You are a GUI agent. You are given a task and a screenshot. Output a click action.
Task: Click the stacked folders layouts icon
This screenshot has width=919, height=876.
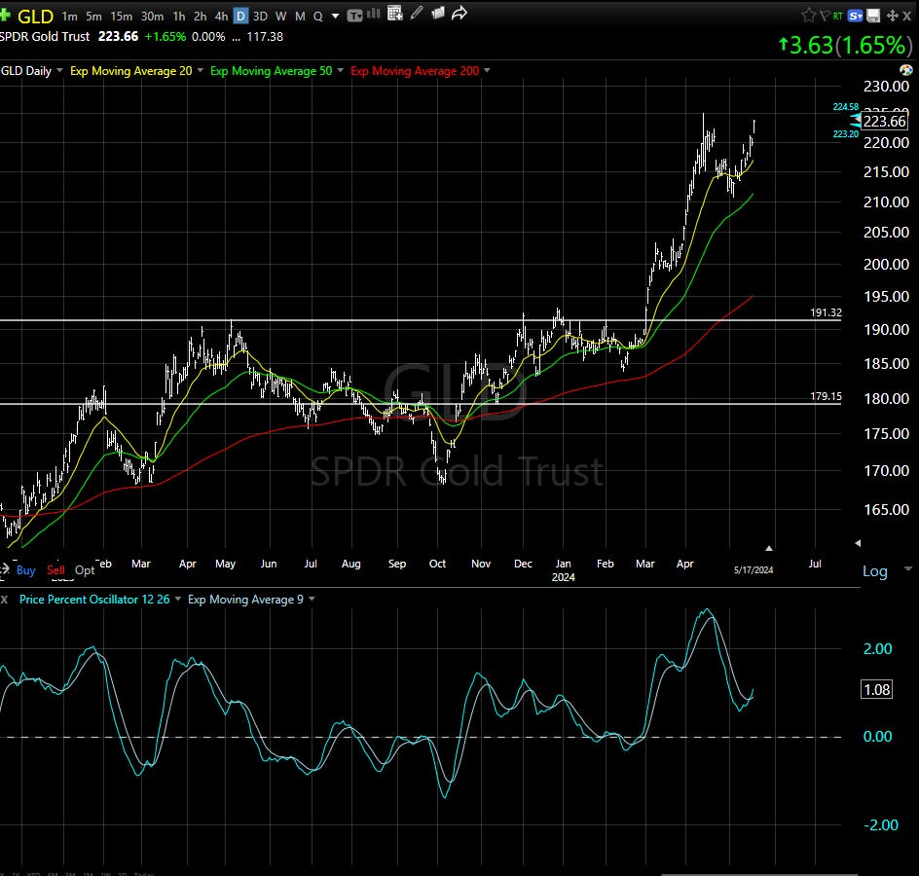pyautogui.click(x=438, y=13)
